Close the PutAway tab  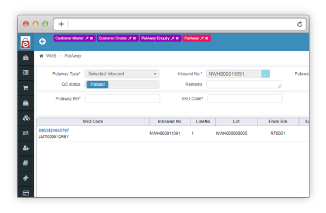coord(206,38)
